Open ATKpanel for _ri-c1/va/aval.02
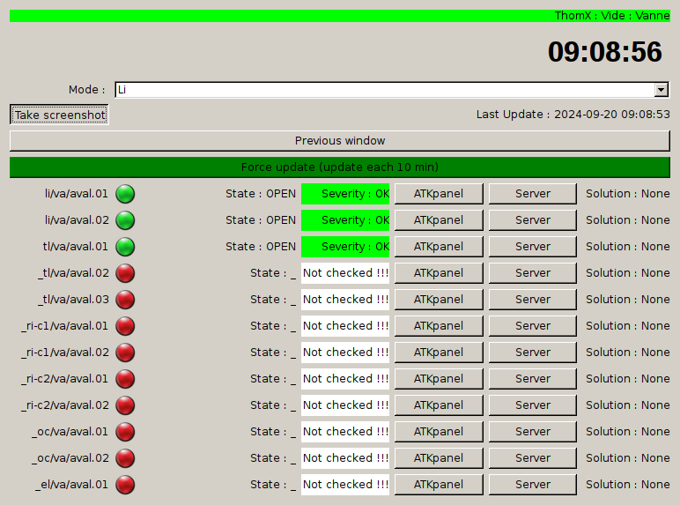The width and height of the screenshot is (680, 505). [439, 353]
